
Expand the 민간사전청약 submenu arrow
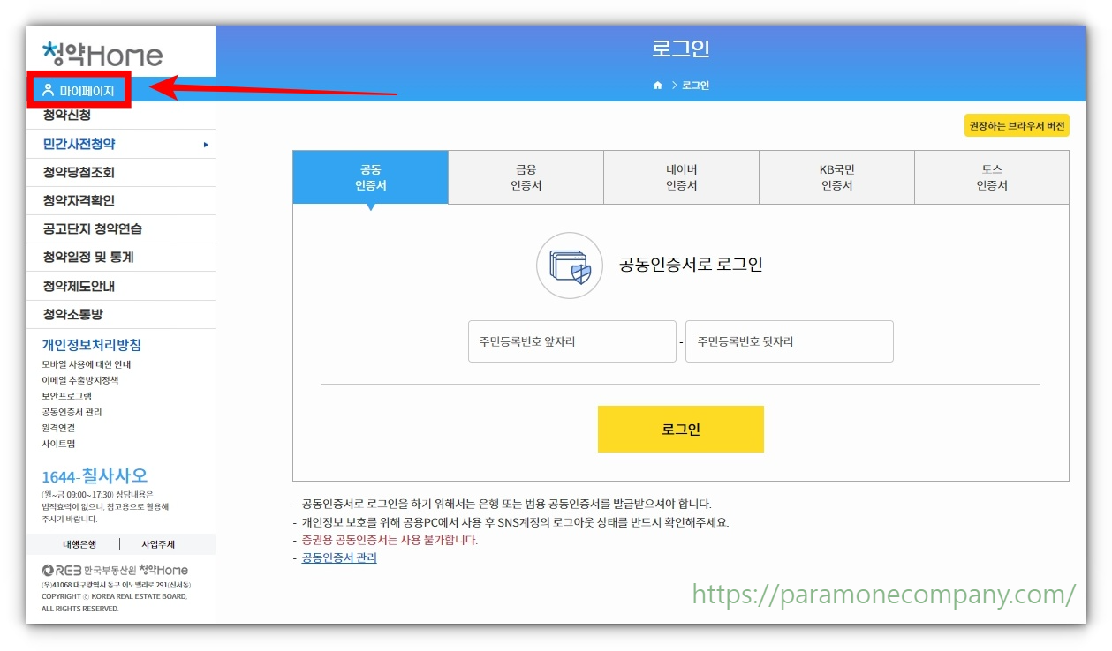204,144
